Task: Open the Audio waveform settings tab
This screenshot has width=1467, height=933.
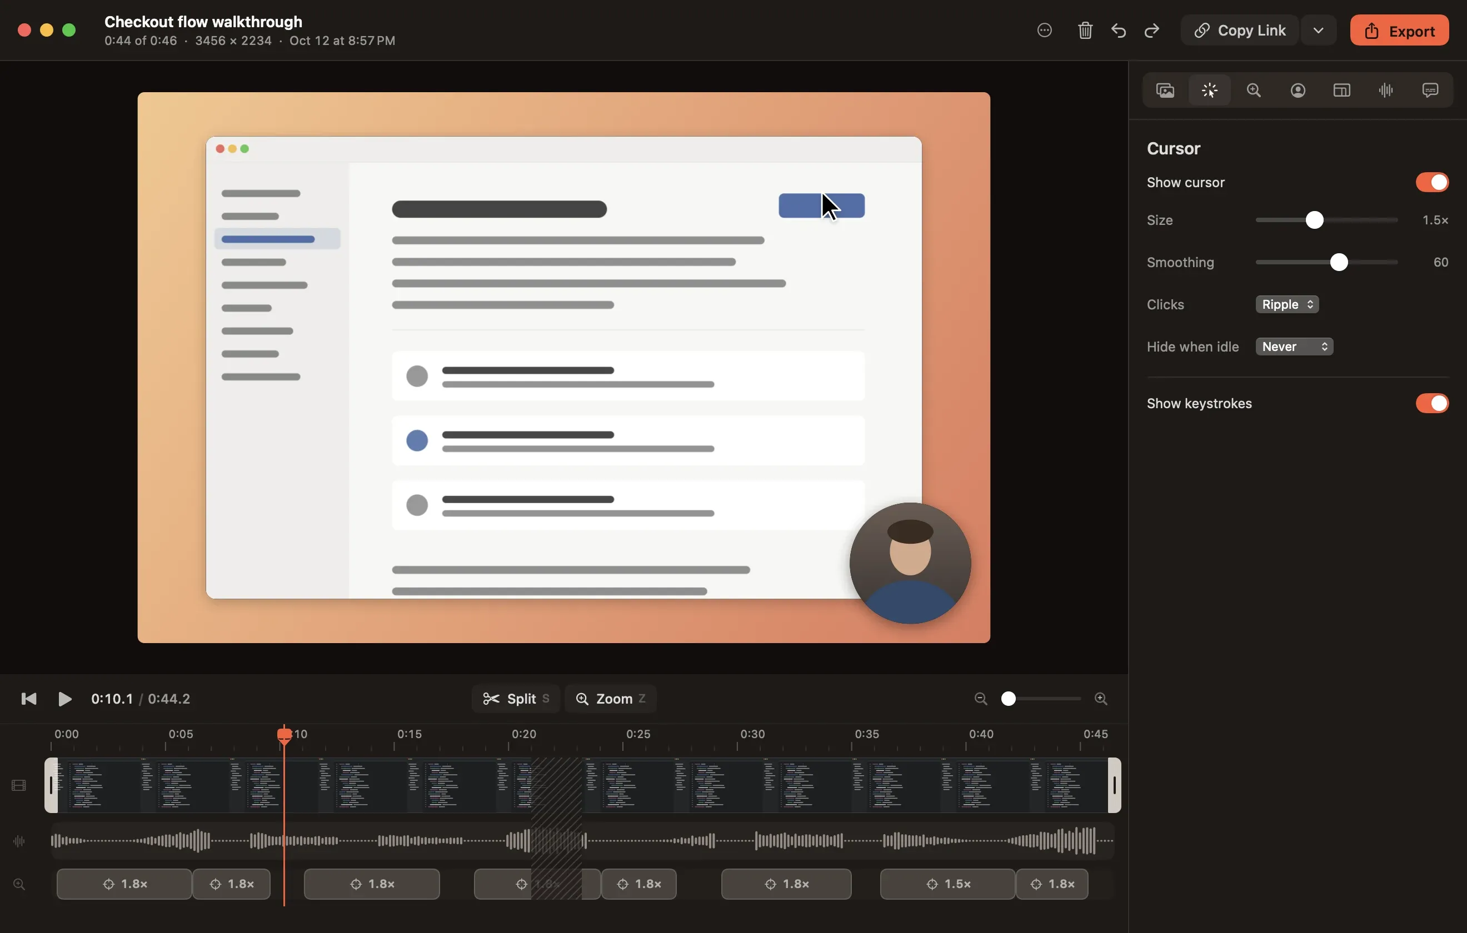Action: pyautogui.click(x=1386, y=91)
